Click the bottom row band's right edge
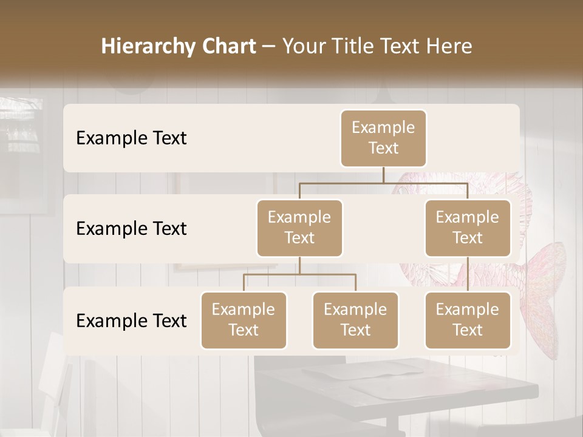Image resolution: width=583 pixels, height=437 pixels. [516, 322]
